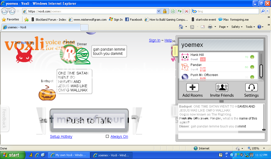Click the Sign In link on the Voxli page
The width and height of the screenshot is (271, 159).
155,40
